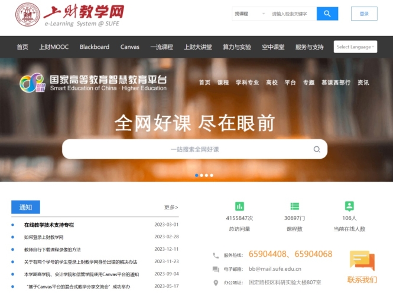393x295 pixels.
Task: Click the banner search magnifier icon
Action: (x=317, y=149)
